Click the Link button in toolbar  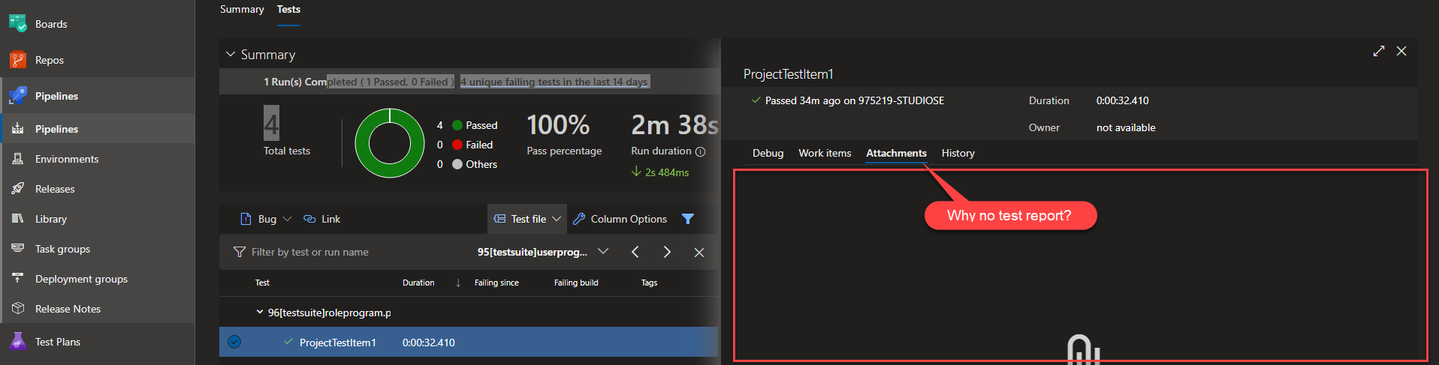coord(322,219)
